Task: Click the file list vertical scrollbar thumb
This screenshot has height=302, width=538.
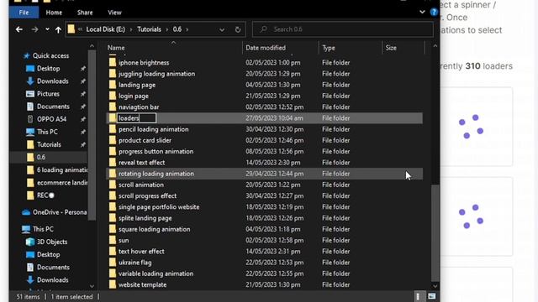Action: [435, 233]
